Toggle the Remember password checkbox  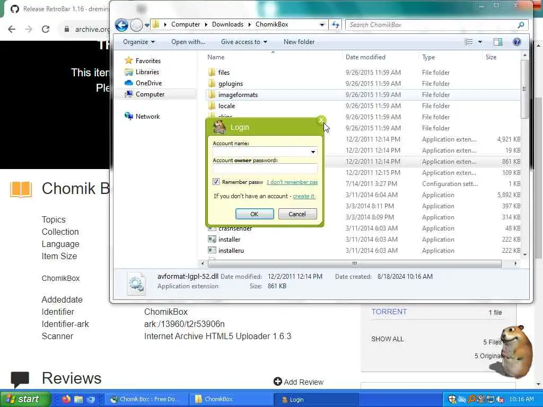pos(216,182)
